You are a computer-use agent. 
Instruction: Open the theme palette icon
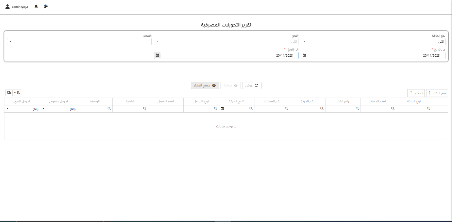46,6
